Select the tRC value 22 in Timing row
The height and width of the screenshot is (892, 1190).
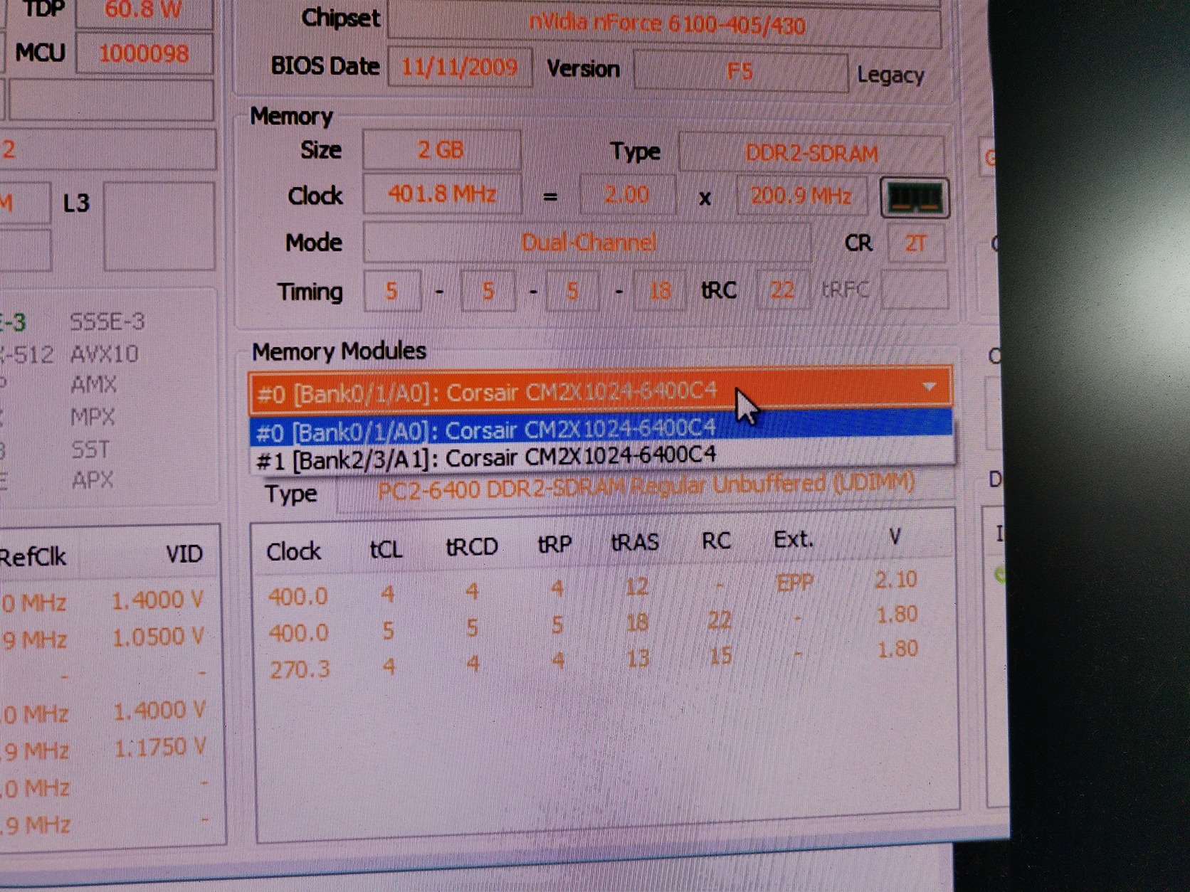click(x=781, y=290)
